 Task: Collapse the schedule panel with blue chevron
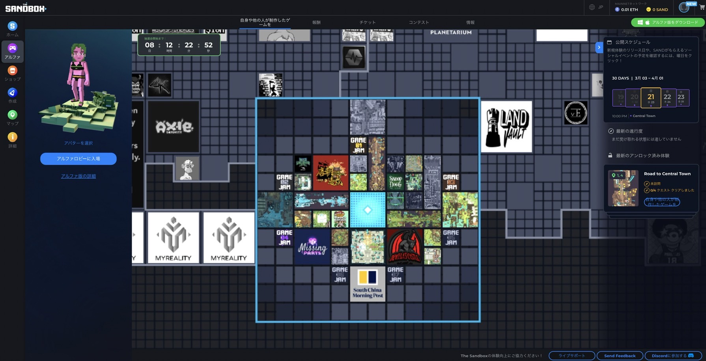click(x=599, y=47)
